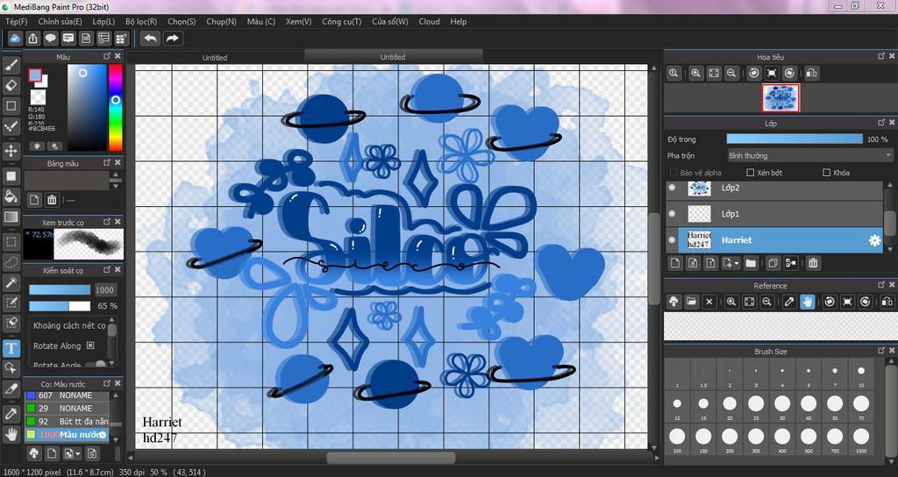Choose brush size 100 preset
Viewport: 898px width, 477px height.
click(x=677, y=437)
